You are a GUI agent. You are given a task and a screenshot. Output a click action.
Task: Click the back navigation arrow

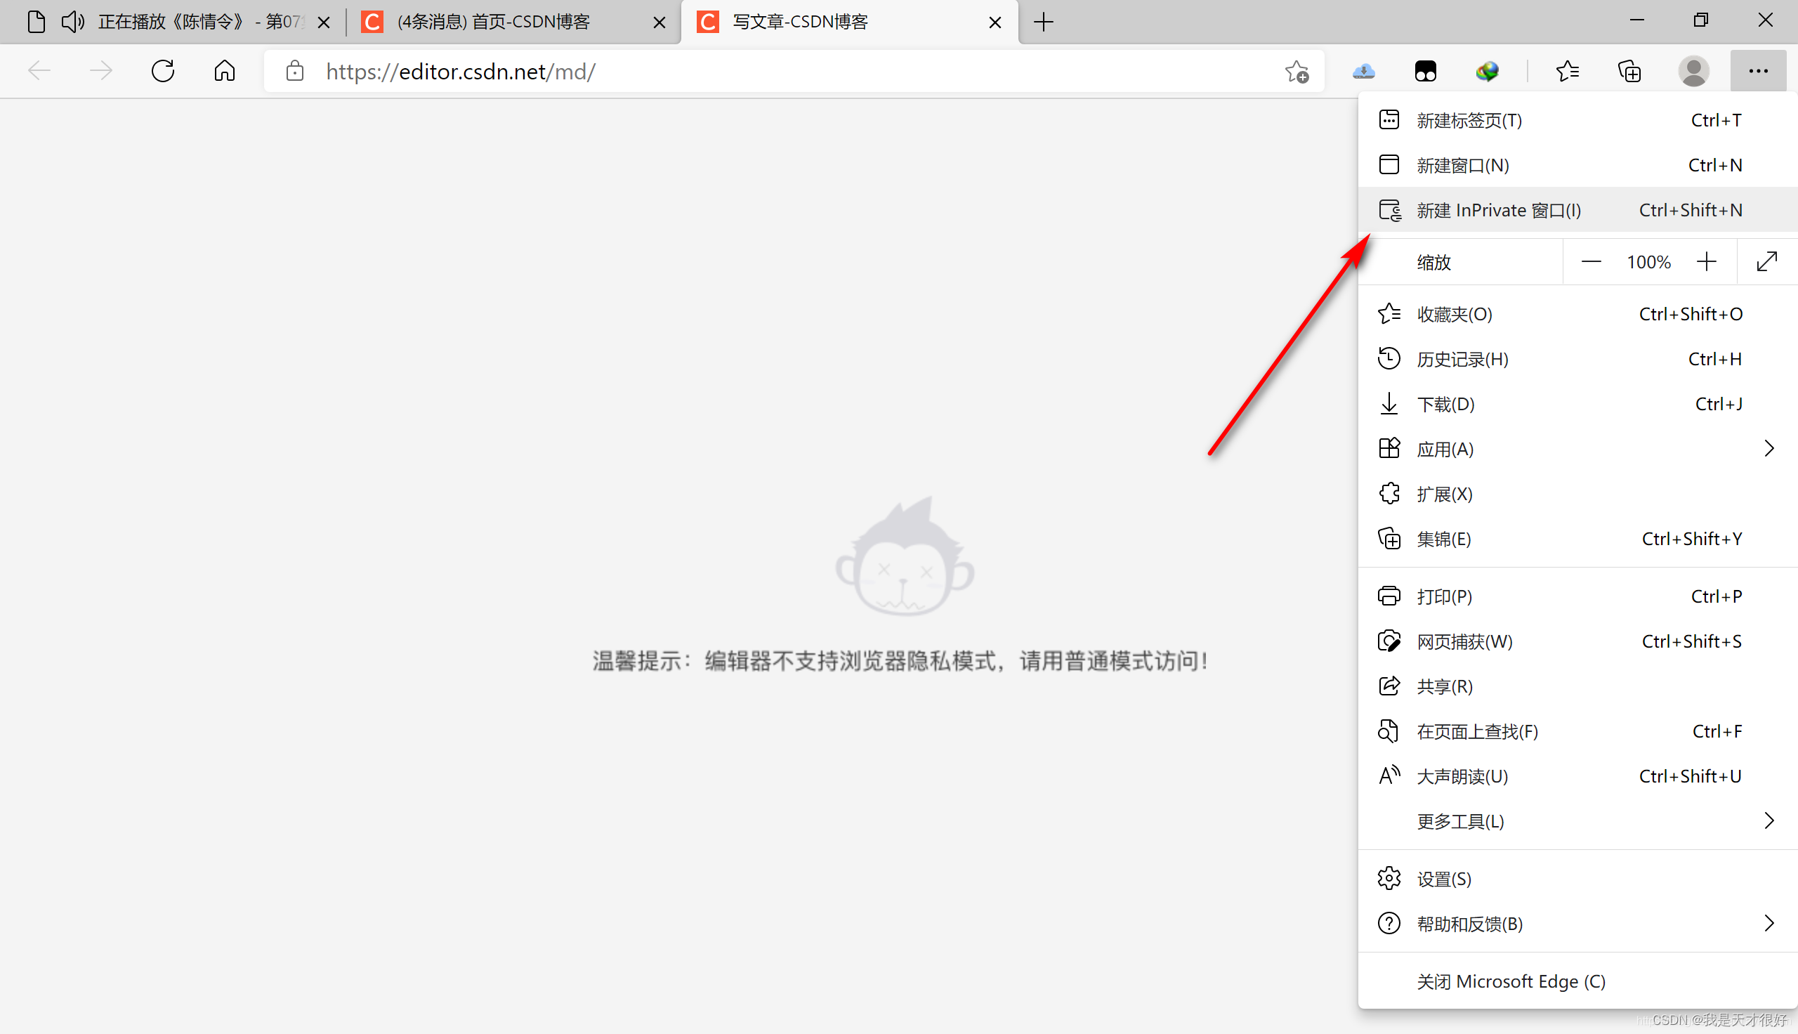[41, 70]
